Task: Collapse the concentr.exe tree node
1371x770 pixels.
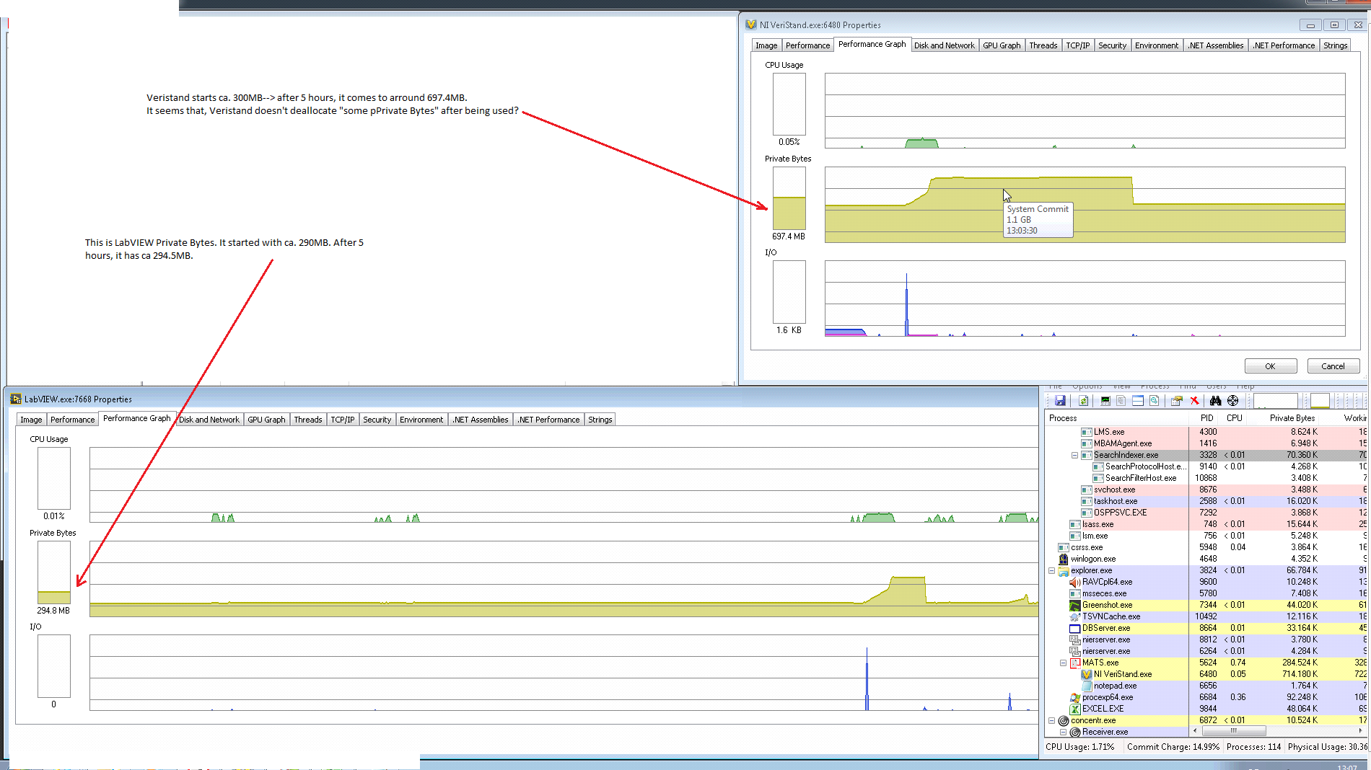Action: click(x=1051, y=720)
